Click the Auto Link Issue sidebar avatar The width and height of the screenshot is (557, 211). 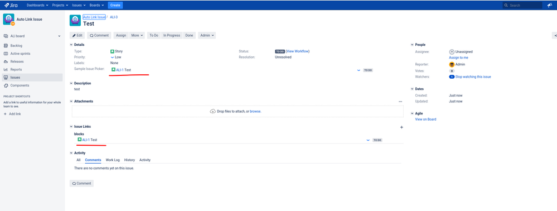click(8, 19)
